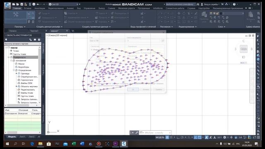Viewport: 265px width, 149px height.
Task: Select Группы точек under карьер in tree
Action: pos(19,54)
